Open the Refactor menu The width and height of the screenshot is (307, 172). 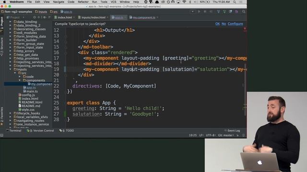pyautogui.click(x=83, y=2)
